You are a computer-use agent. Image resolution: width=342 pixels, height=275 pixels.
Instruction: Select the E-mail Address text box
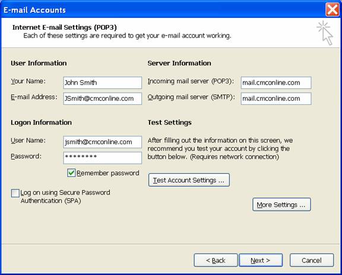click(103, 98)
